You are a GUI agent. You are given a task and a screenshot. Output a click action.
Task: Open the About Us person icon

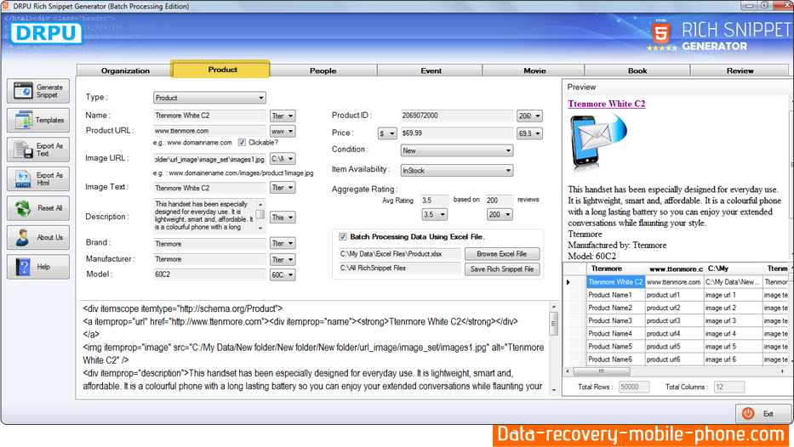point(23,237)
